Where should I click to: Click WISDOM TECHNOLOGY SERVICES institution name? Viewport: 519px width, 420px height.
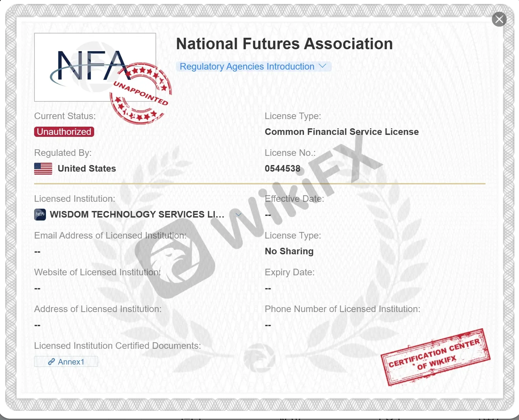[x=137, y=215]
